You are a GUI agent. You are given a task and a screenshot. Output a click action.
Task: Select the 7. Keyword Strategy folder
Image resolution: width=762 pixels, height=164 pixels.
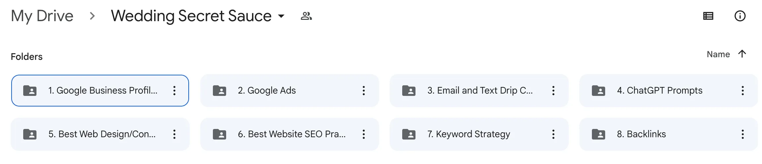(479, 134)
